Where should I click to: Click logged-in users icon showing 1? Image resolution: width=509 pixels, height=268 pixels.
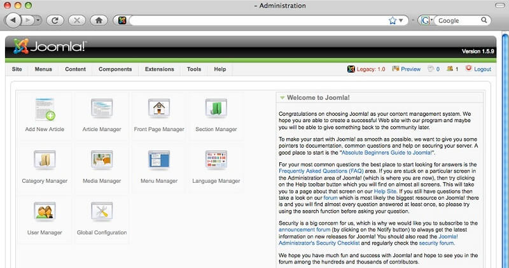tap(450, 69)
